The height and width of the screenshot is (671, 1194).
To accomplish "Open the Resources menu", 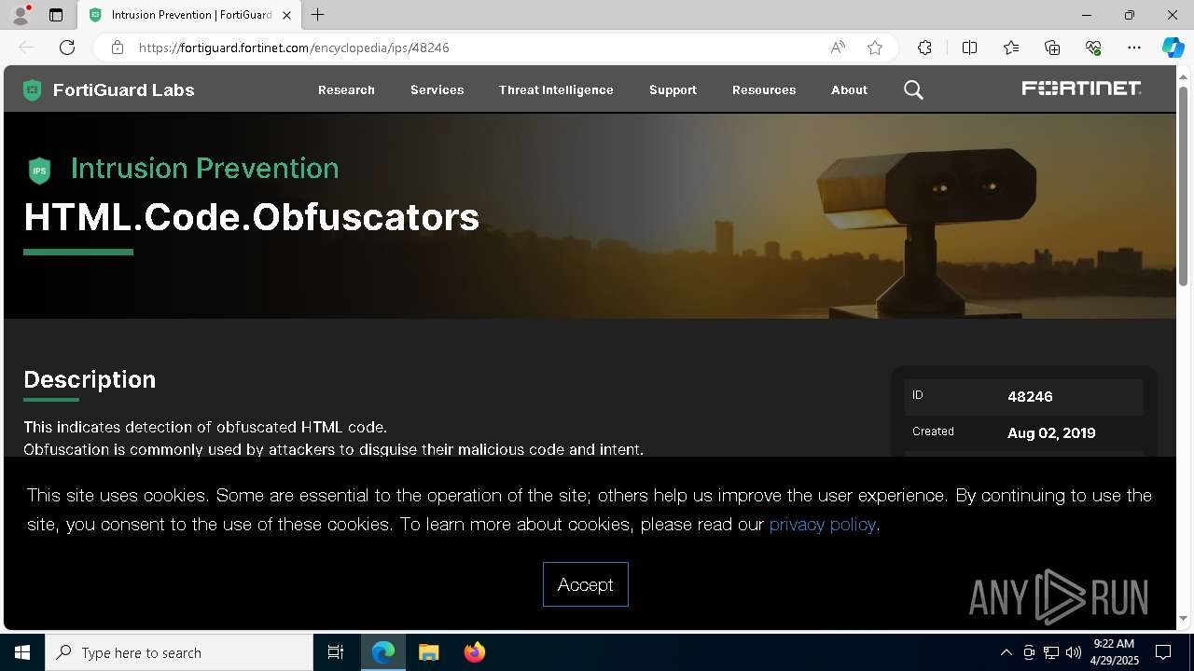I will [764, 90].
